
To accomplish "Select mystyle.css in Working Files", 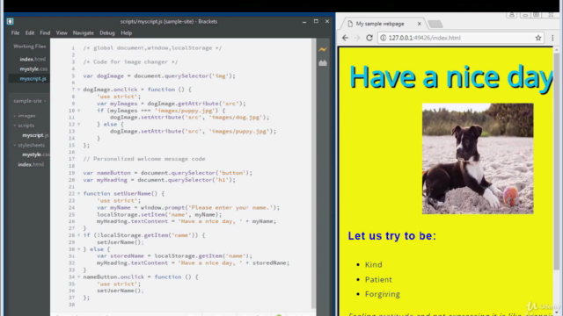I will pyautogui.click(x=33, y=68).
